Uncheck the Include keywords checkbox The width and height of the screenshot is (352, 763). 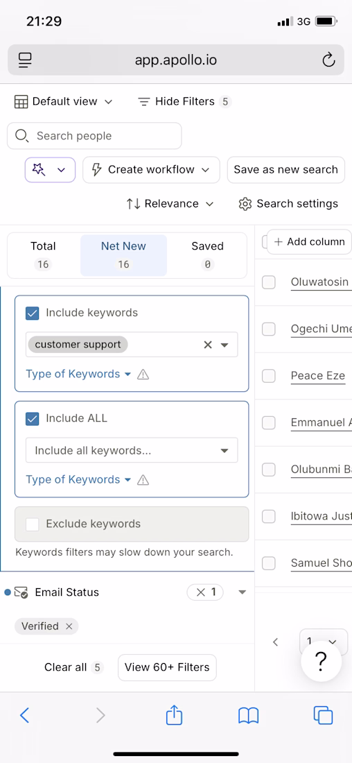click(32, 313)
